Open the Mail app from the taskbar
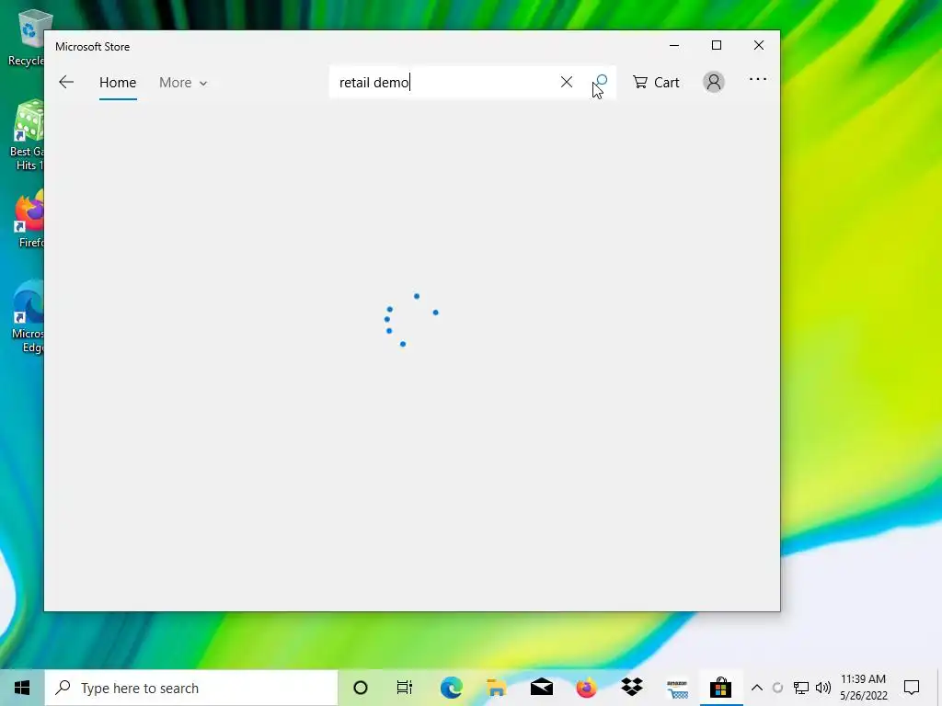The width and height of the screenshot is (942, 706). point(541,688)
